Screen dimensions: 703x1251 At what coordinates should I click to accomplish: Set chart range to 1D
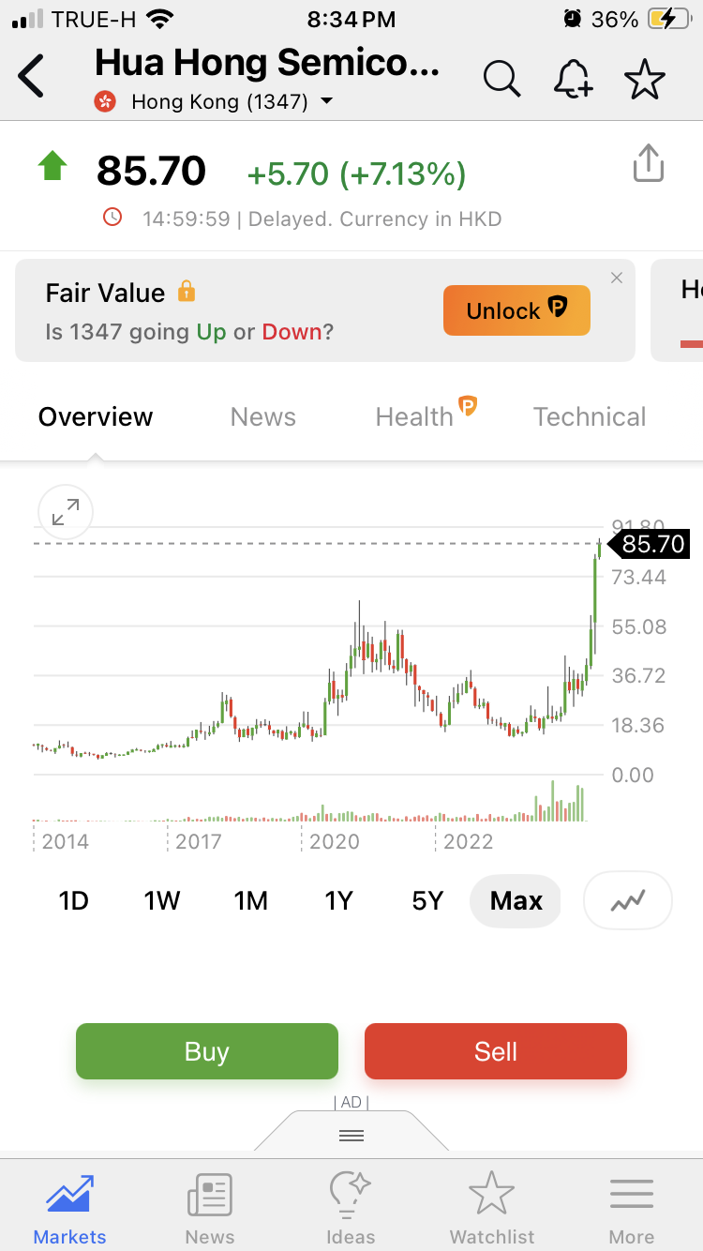point(73,901)
